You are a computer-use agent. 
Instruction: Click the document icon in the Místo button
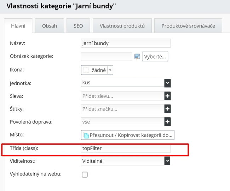click(x=86, y=135)
